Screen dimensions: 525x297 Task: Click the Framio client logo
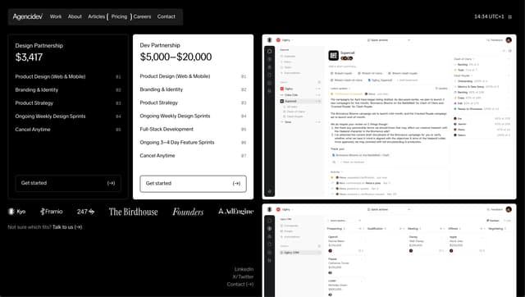tap(51, 212)
